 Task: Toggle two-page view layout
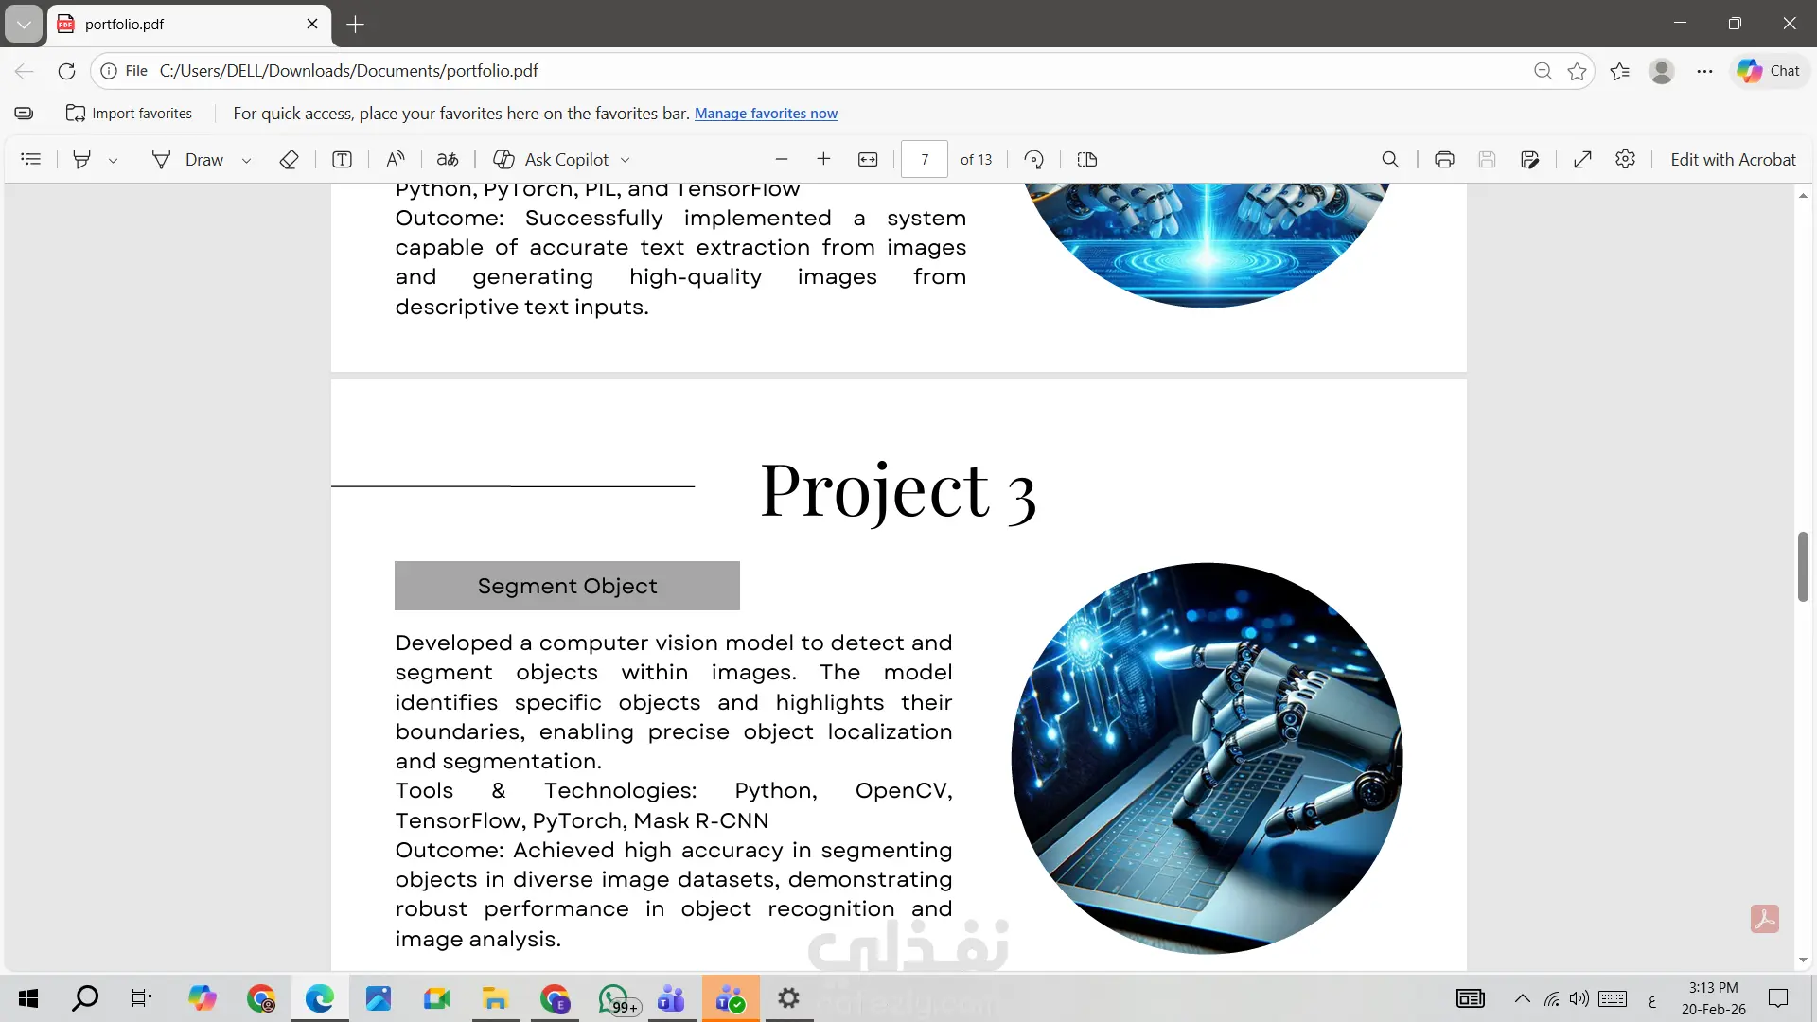click(x=1087, y=160)
